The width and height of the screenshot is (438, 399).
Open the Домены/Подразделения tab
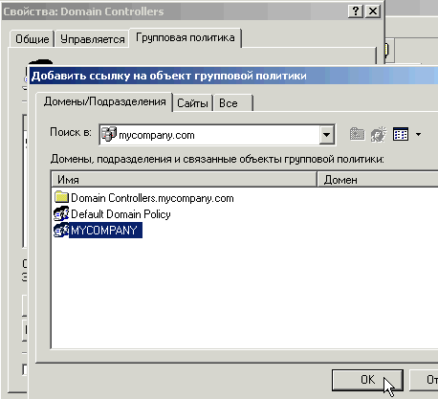pos(104,101)
